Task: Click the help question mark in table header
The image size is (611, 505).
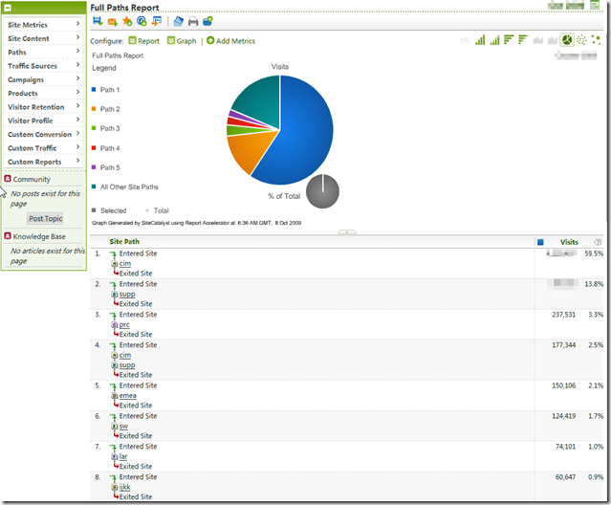Action: (x=598, y=242)
